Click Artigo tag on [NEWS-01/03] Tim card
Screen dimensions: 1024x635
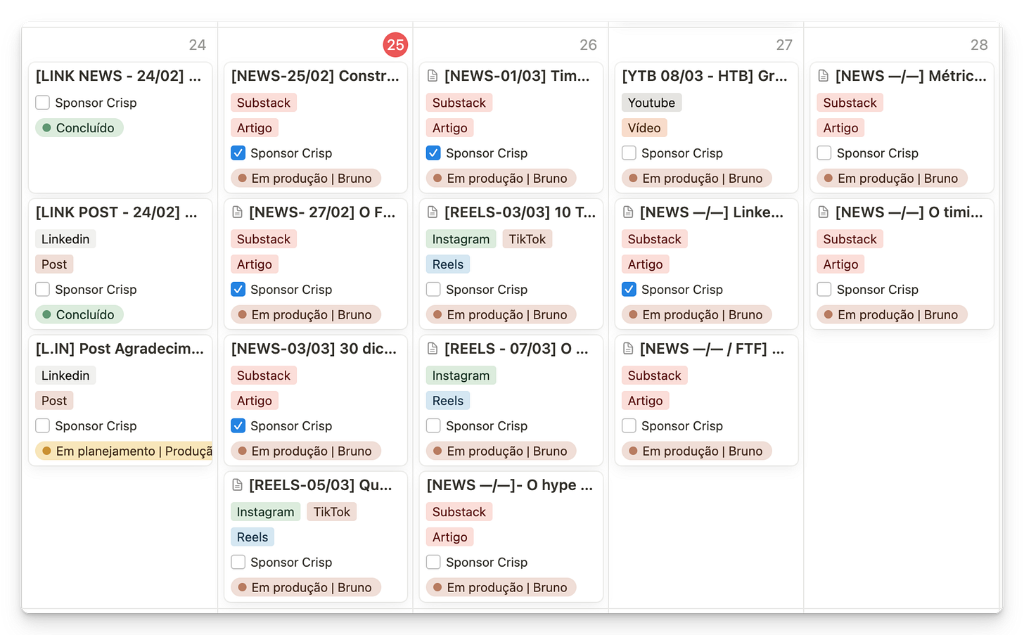(450, 128)
